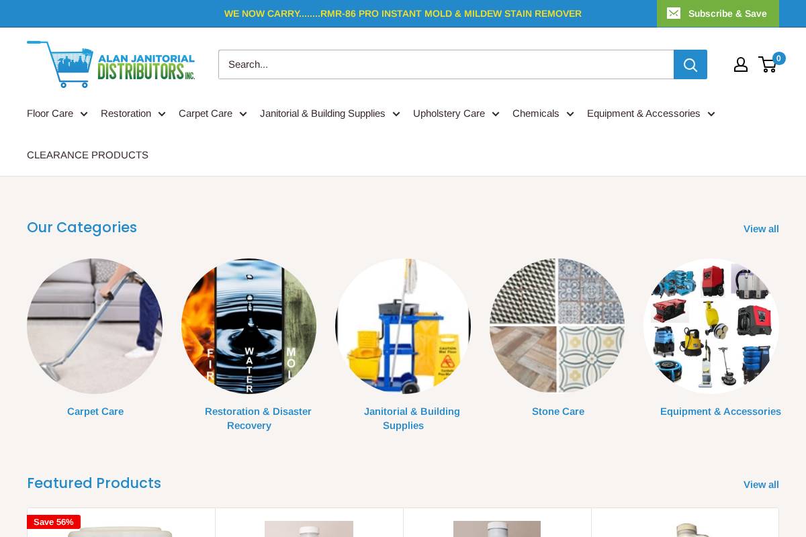
Task: Expand the Equipment & Accessories navigation dropdown
Action: 650,113
